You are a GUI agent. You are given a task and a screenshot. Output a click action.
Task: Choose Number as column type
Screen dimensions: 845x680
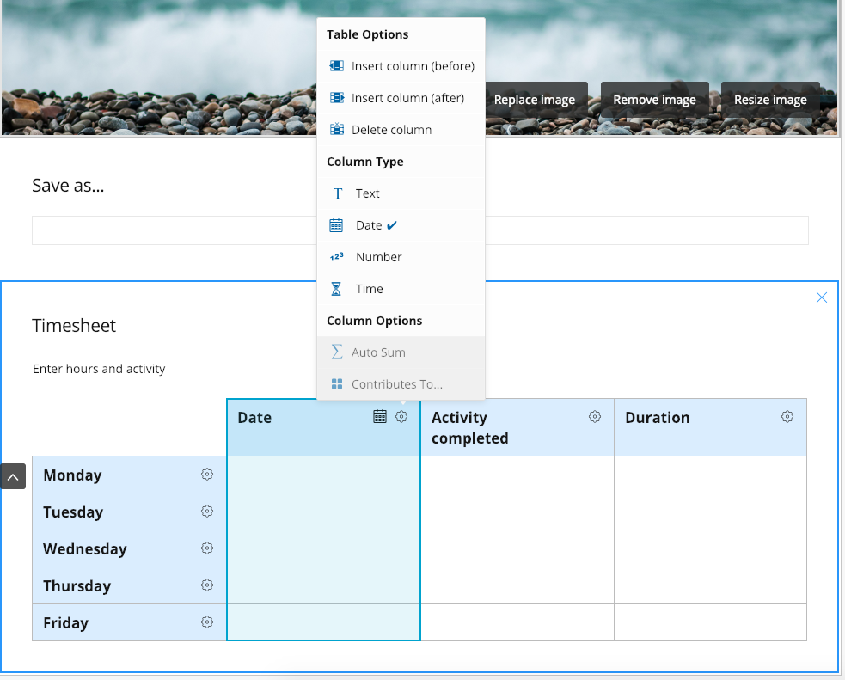point(378,257)
